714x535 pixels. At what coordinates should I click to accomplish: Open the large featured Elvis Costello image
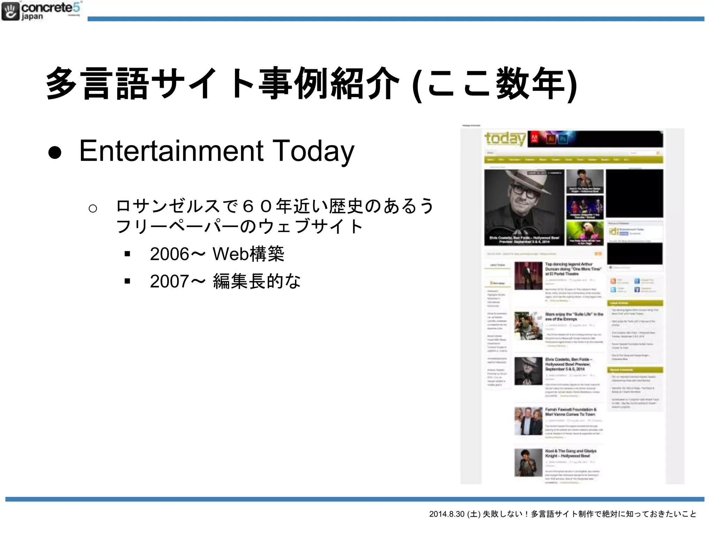pos(524,208)
